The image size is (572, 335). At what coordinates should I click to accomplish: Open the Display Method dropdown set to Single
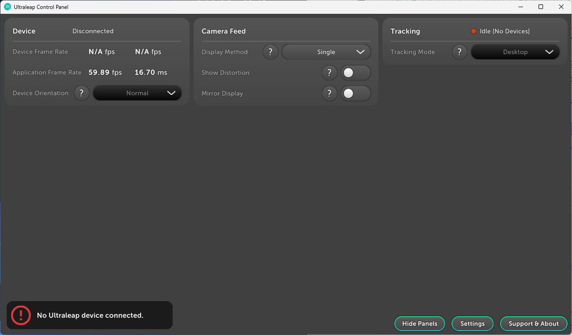tap(326, 52)
